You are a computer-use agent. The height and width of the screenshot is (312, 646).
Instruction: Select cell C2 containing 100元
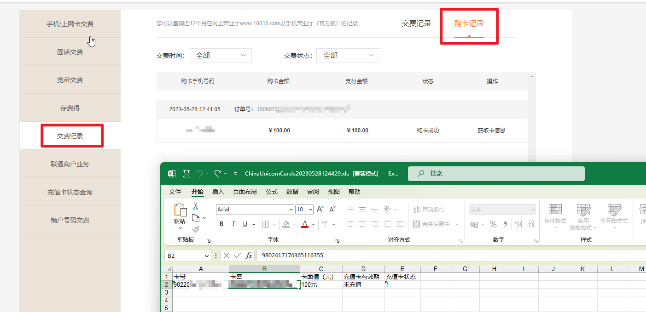(321, 284)
